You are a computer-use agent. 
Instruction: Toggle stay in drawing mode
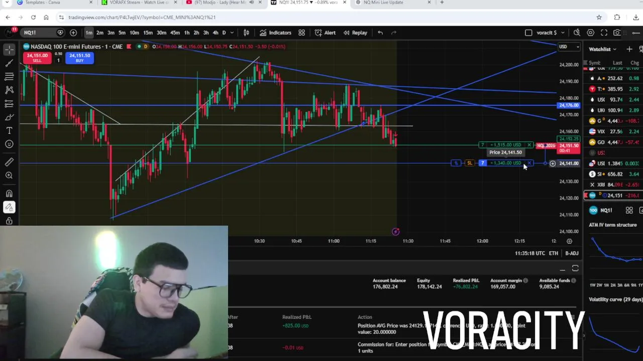(x=9, y=207)
